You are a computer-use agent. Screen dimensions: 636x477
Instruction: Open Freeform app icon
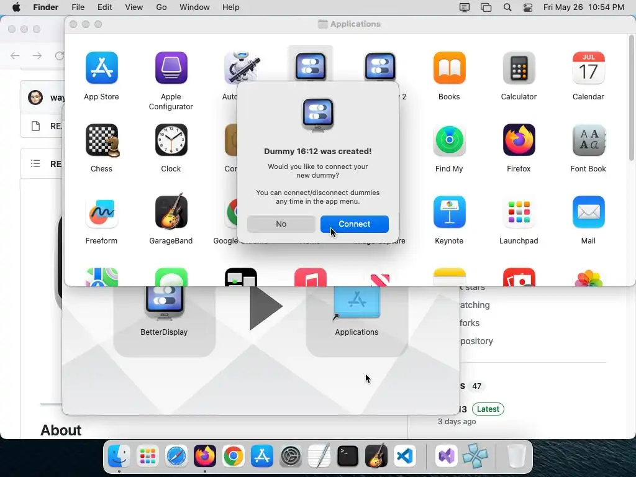point(101,212)
